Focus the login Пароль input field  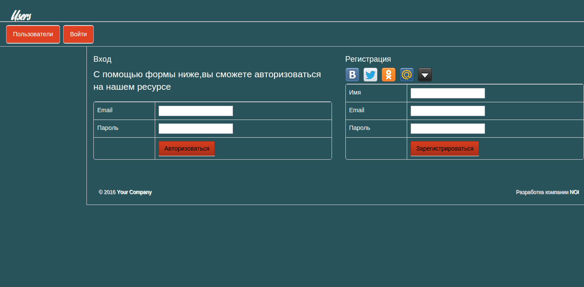point(196,129)
